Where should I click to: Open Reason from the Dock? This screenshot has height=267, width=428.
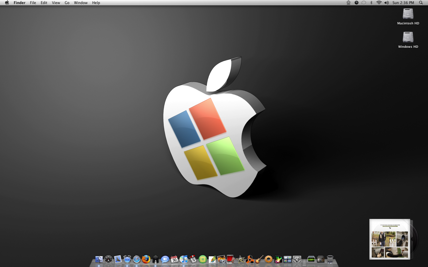coord(250,259)
